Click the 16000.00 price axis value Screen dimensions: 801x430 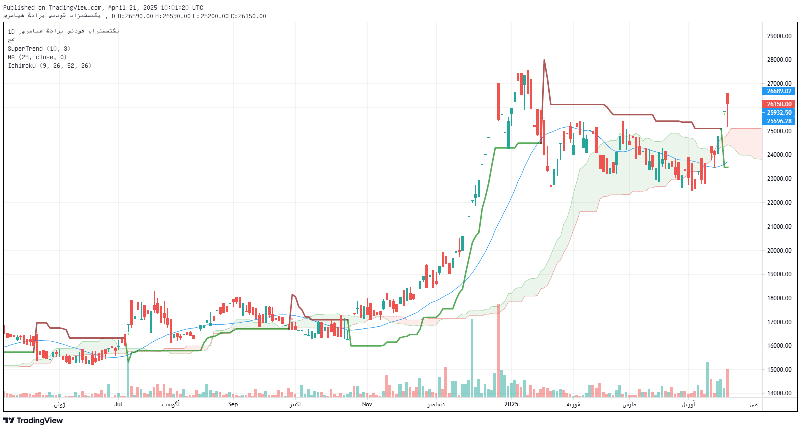click(x=779, y=346)
